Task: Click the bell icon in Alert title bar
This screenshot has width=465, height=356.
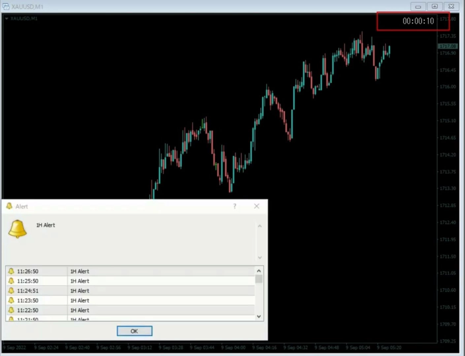Action: pyautogui.click(x=9, y=206)
